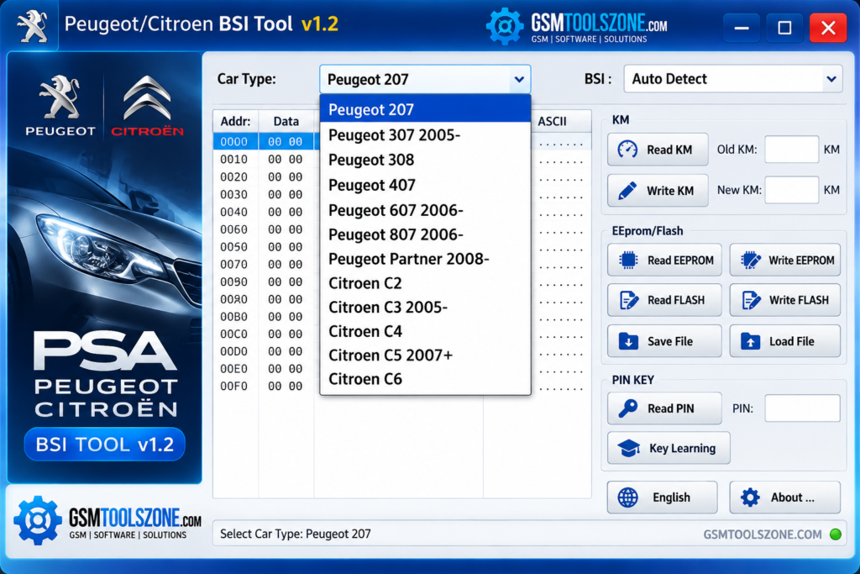Viewport: 860px width, 574px height.
Task: Click the pencil icon on Write KM
Action: pos(627,191)
